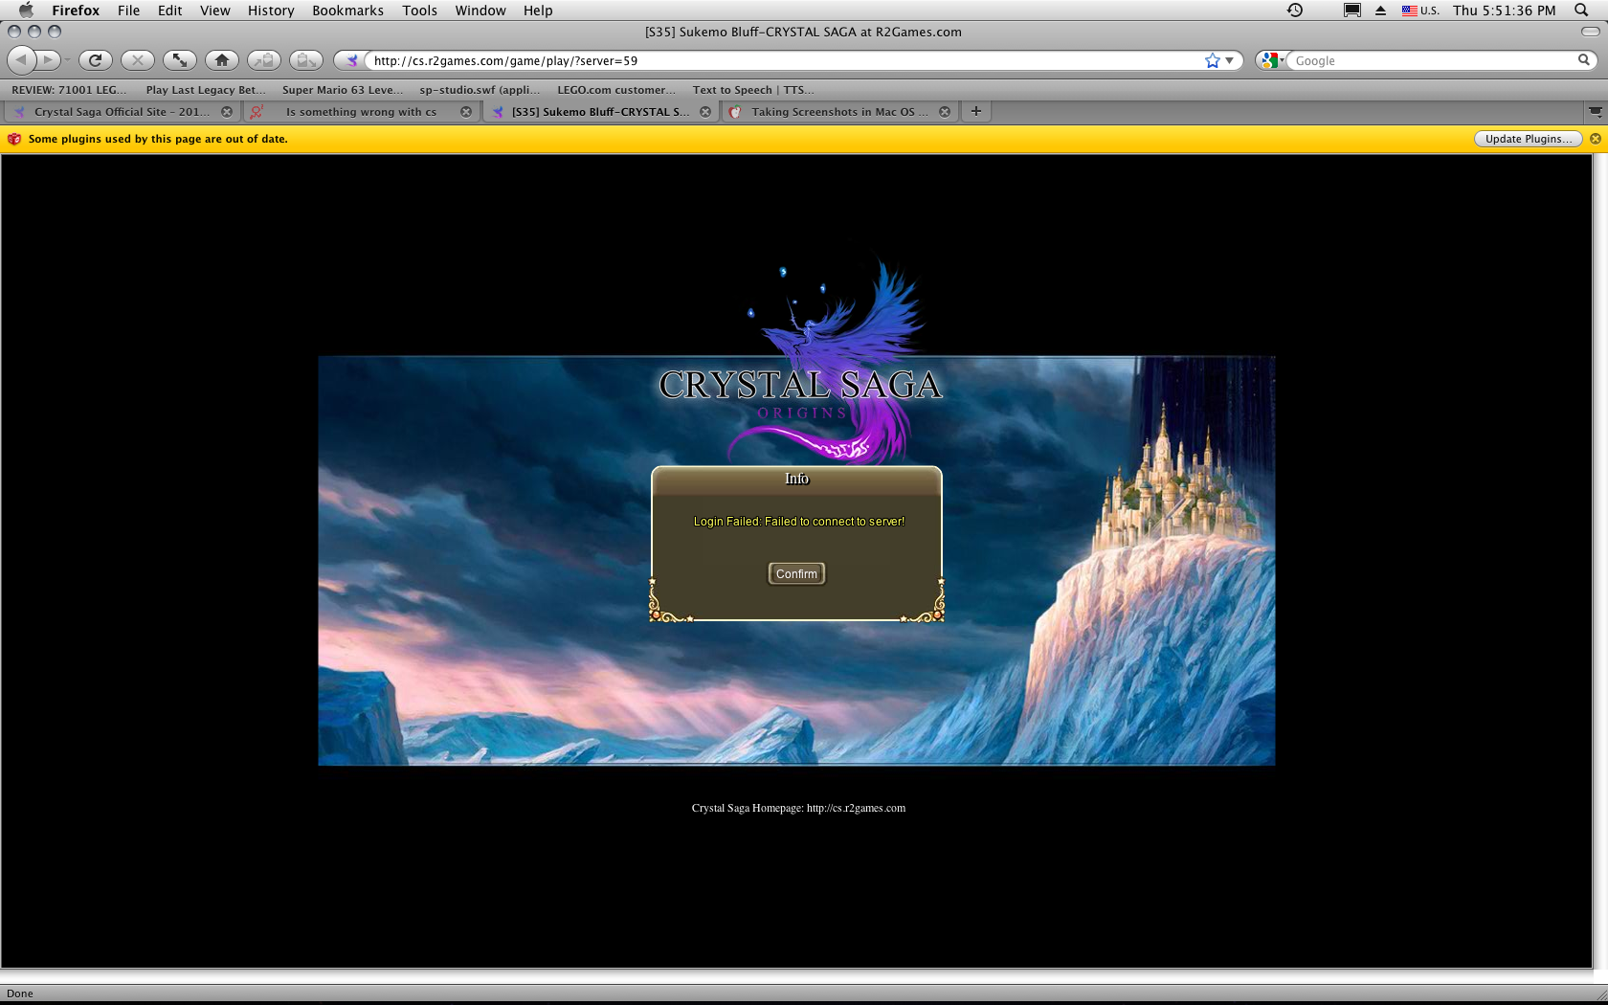Close the 'Is something wrong with cs' tab
Image resolution: width=1608 pixels, height=1005 pixels.
point(466,112)
